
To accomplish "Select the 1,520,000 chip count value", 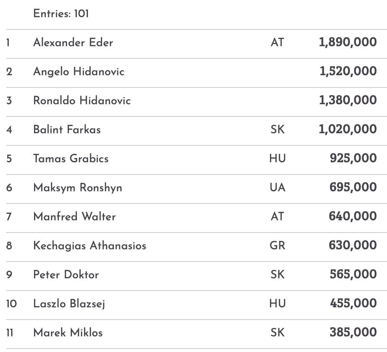I will point(348,71).
